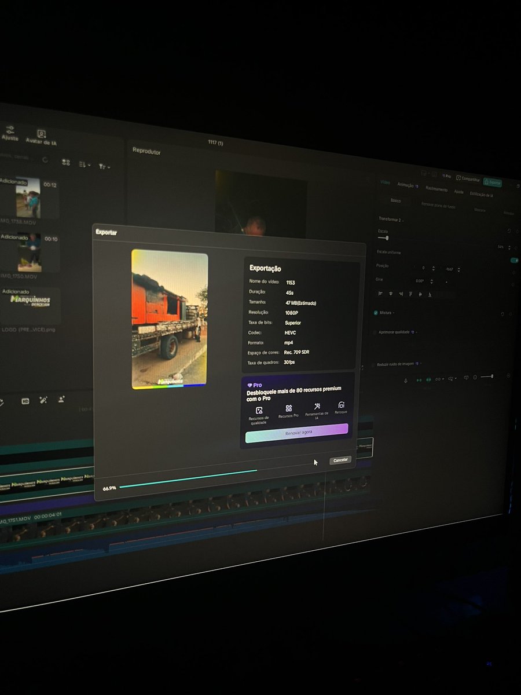Click the Pro badge in the top bar

click(446, 176)
